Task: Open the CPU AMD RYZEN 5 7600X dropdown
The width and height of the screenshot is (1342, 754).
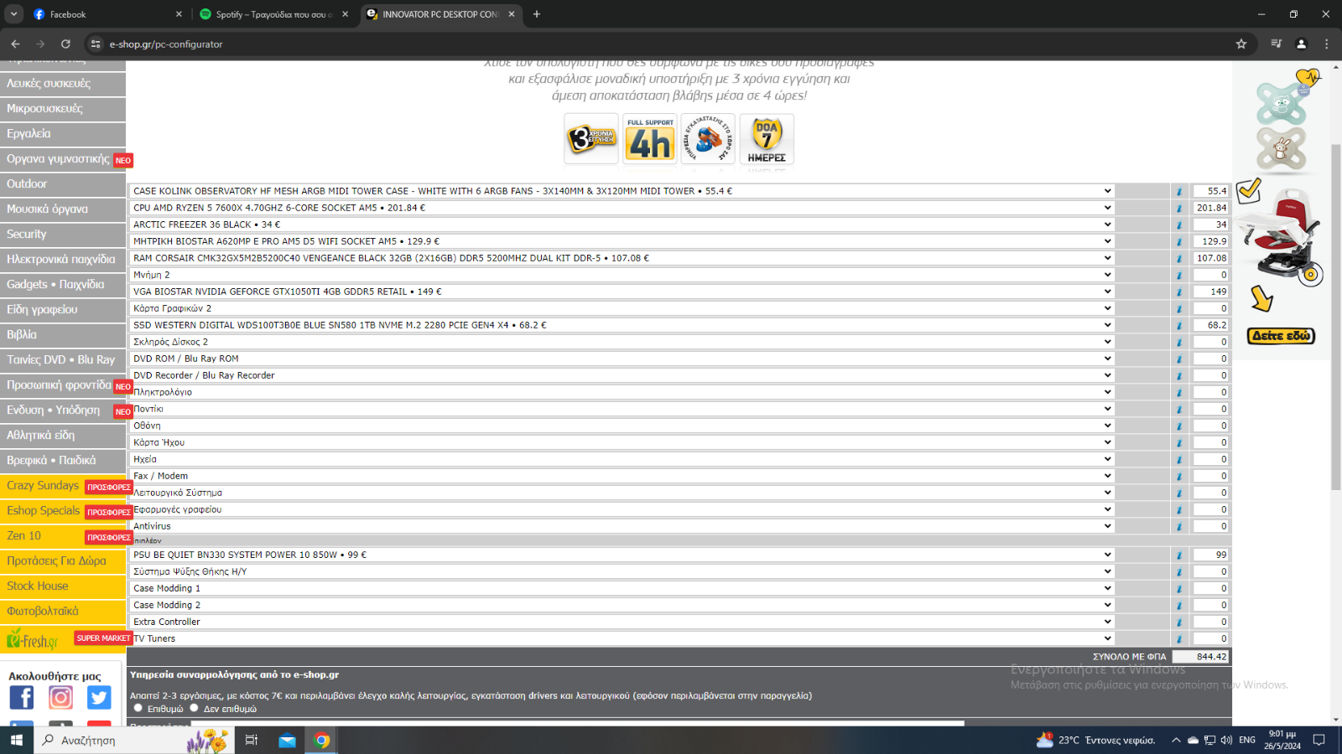Action: [x=622, y=208]
